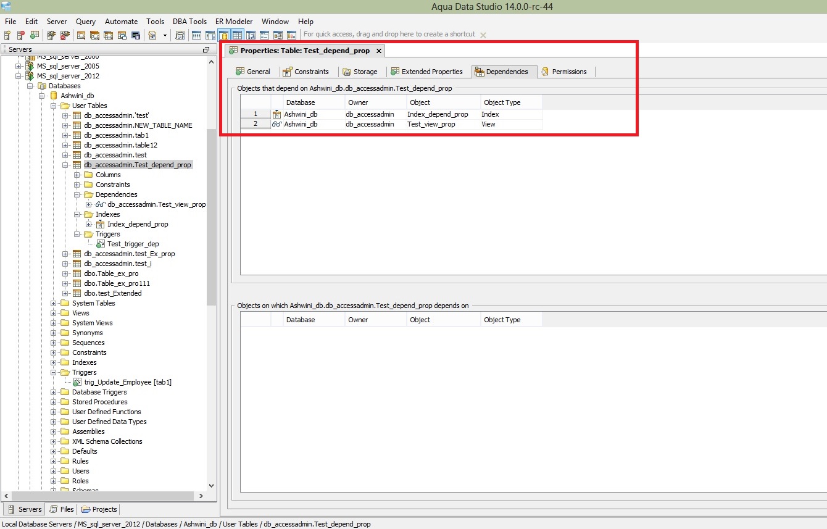Select row number 2 in dependencies table
Screen dimensions: 827x529
[256, 124]
